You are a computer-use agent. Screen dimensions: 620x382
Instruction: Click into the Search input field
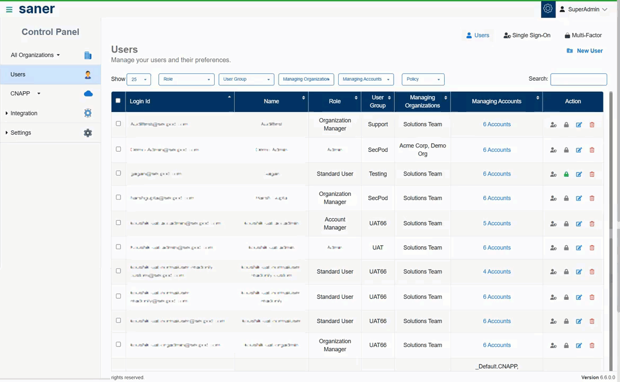(578, 80)
